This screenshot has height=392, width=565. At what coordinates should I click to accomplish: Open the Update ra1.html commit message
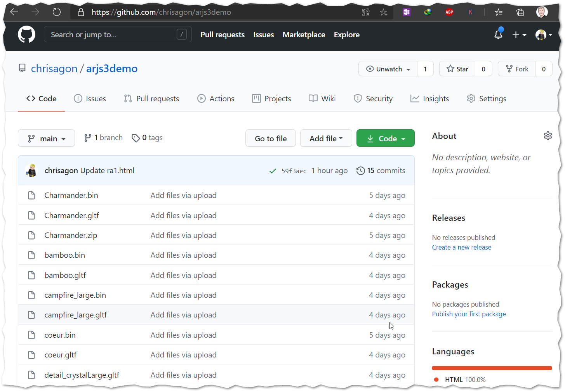coord(107,170)
